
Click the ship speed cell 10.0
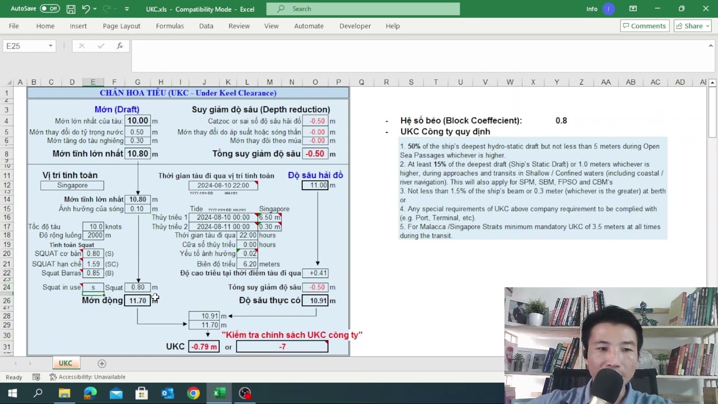[93, 227]
